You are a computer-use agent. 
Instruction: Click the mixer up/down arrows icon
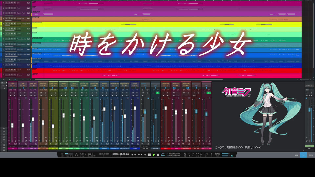pos(4,128)
